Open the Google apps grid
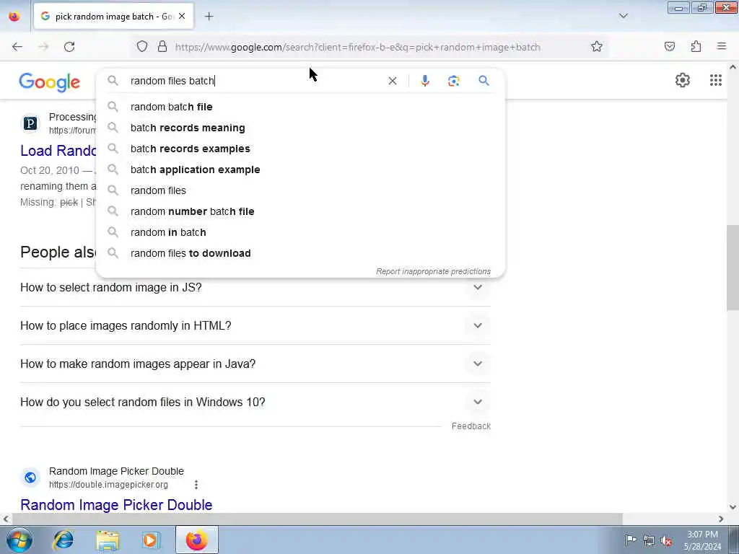 (716, 81)
